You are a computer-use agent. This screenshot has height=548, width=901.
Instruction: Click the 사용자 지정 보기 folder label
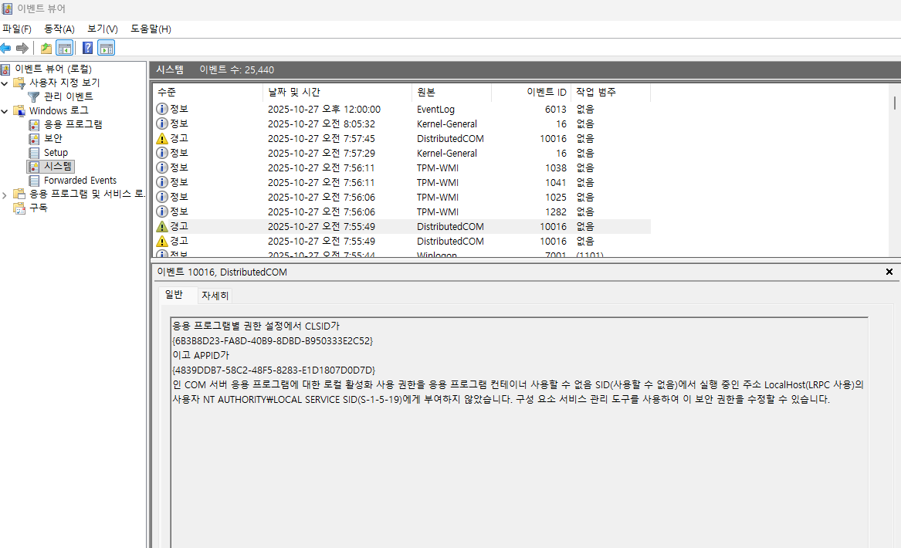pos(64,83)
